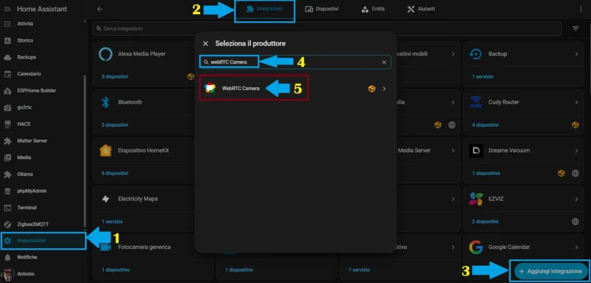Collapse the Home Assistant sidebar menu icon
Viewport: 591px width, 283px height.
pyautogui.click(x=7, y=9)
